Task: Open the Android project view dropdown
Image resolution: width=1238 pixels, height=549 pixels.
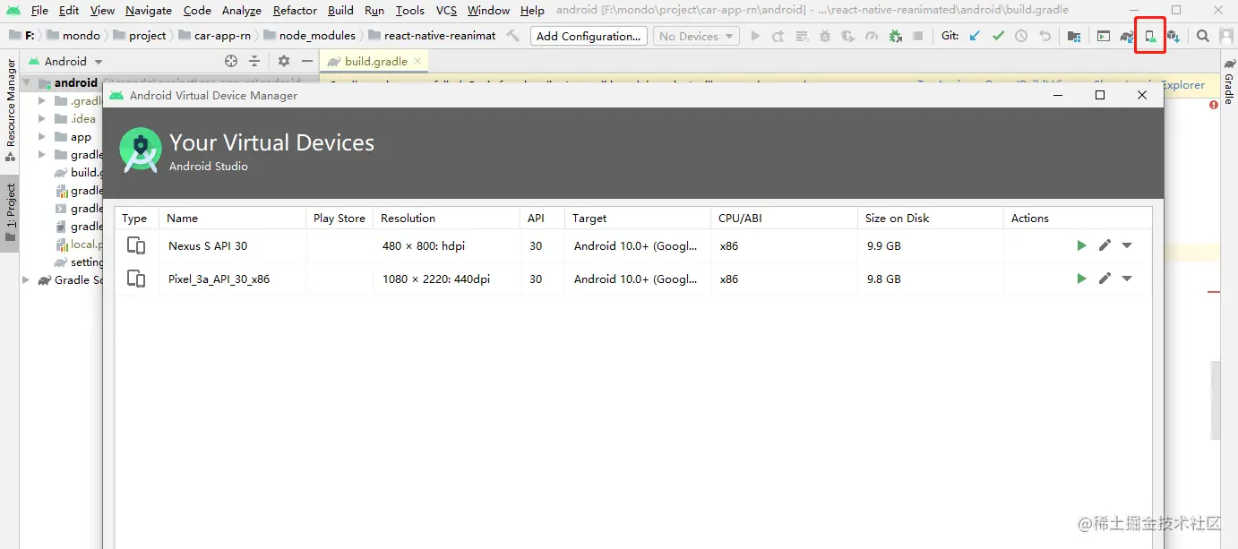Action: 64,62
